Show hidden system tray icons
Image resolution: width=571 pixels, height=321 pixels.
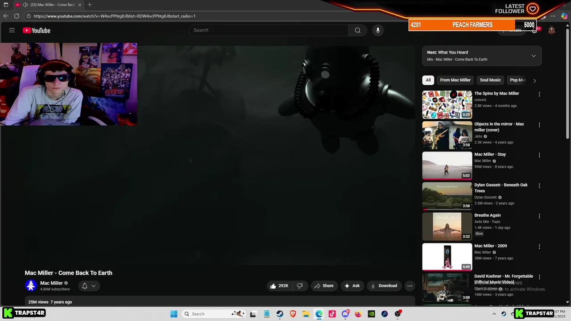(x=494, y=314)
